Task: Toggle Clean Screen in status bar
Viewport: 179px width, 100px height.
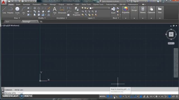Action: (x=173, y=96)
